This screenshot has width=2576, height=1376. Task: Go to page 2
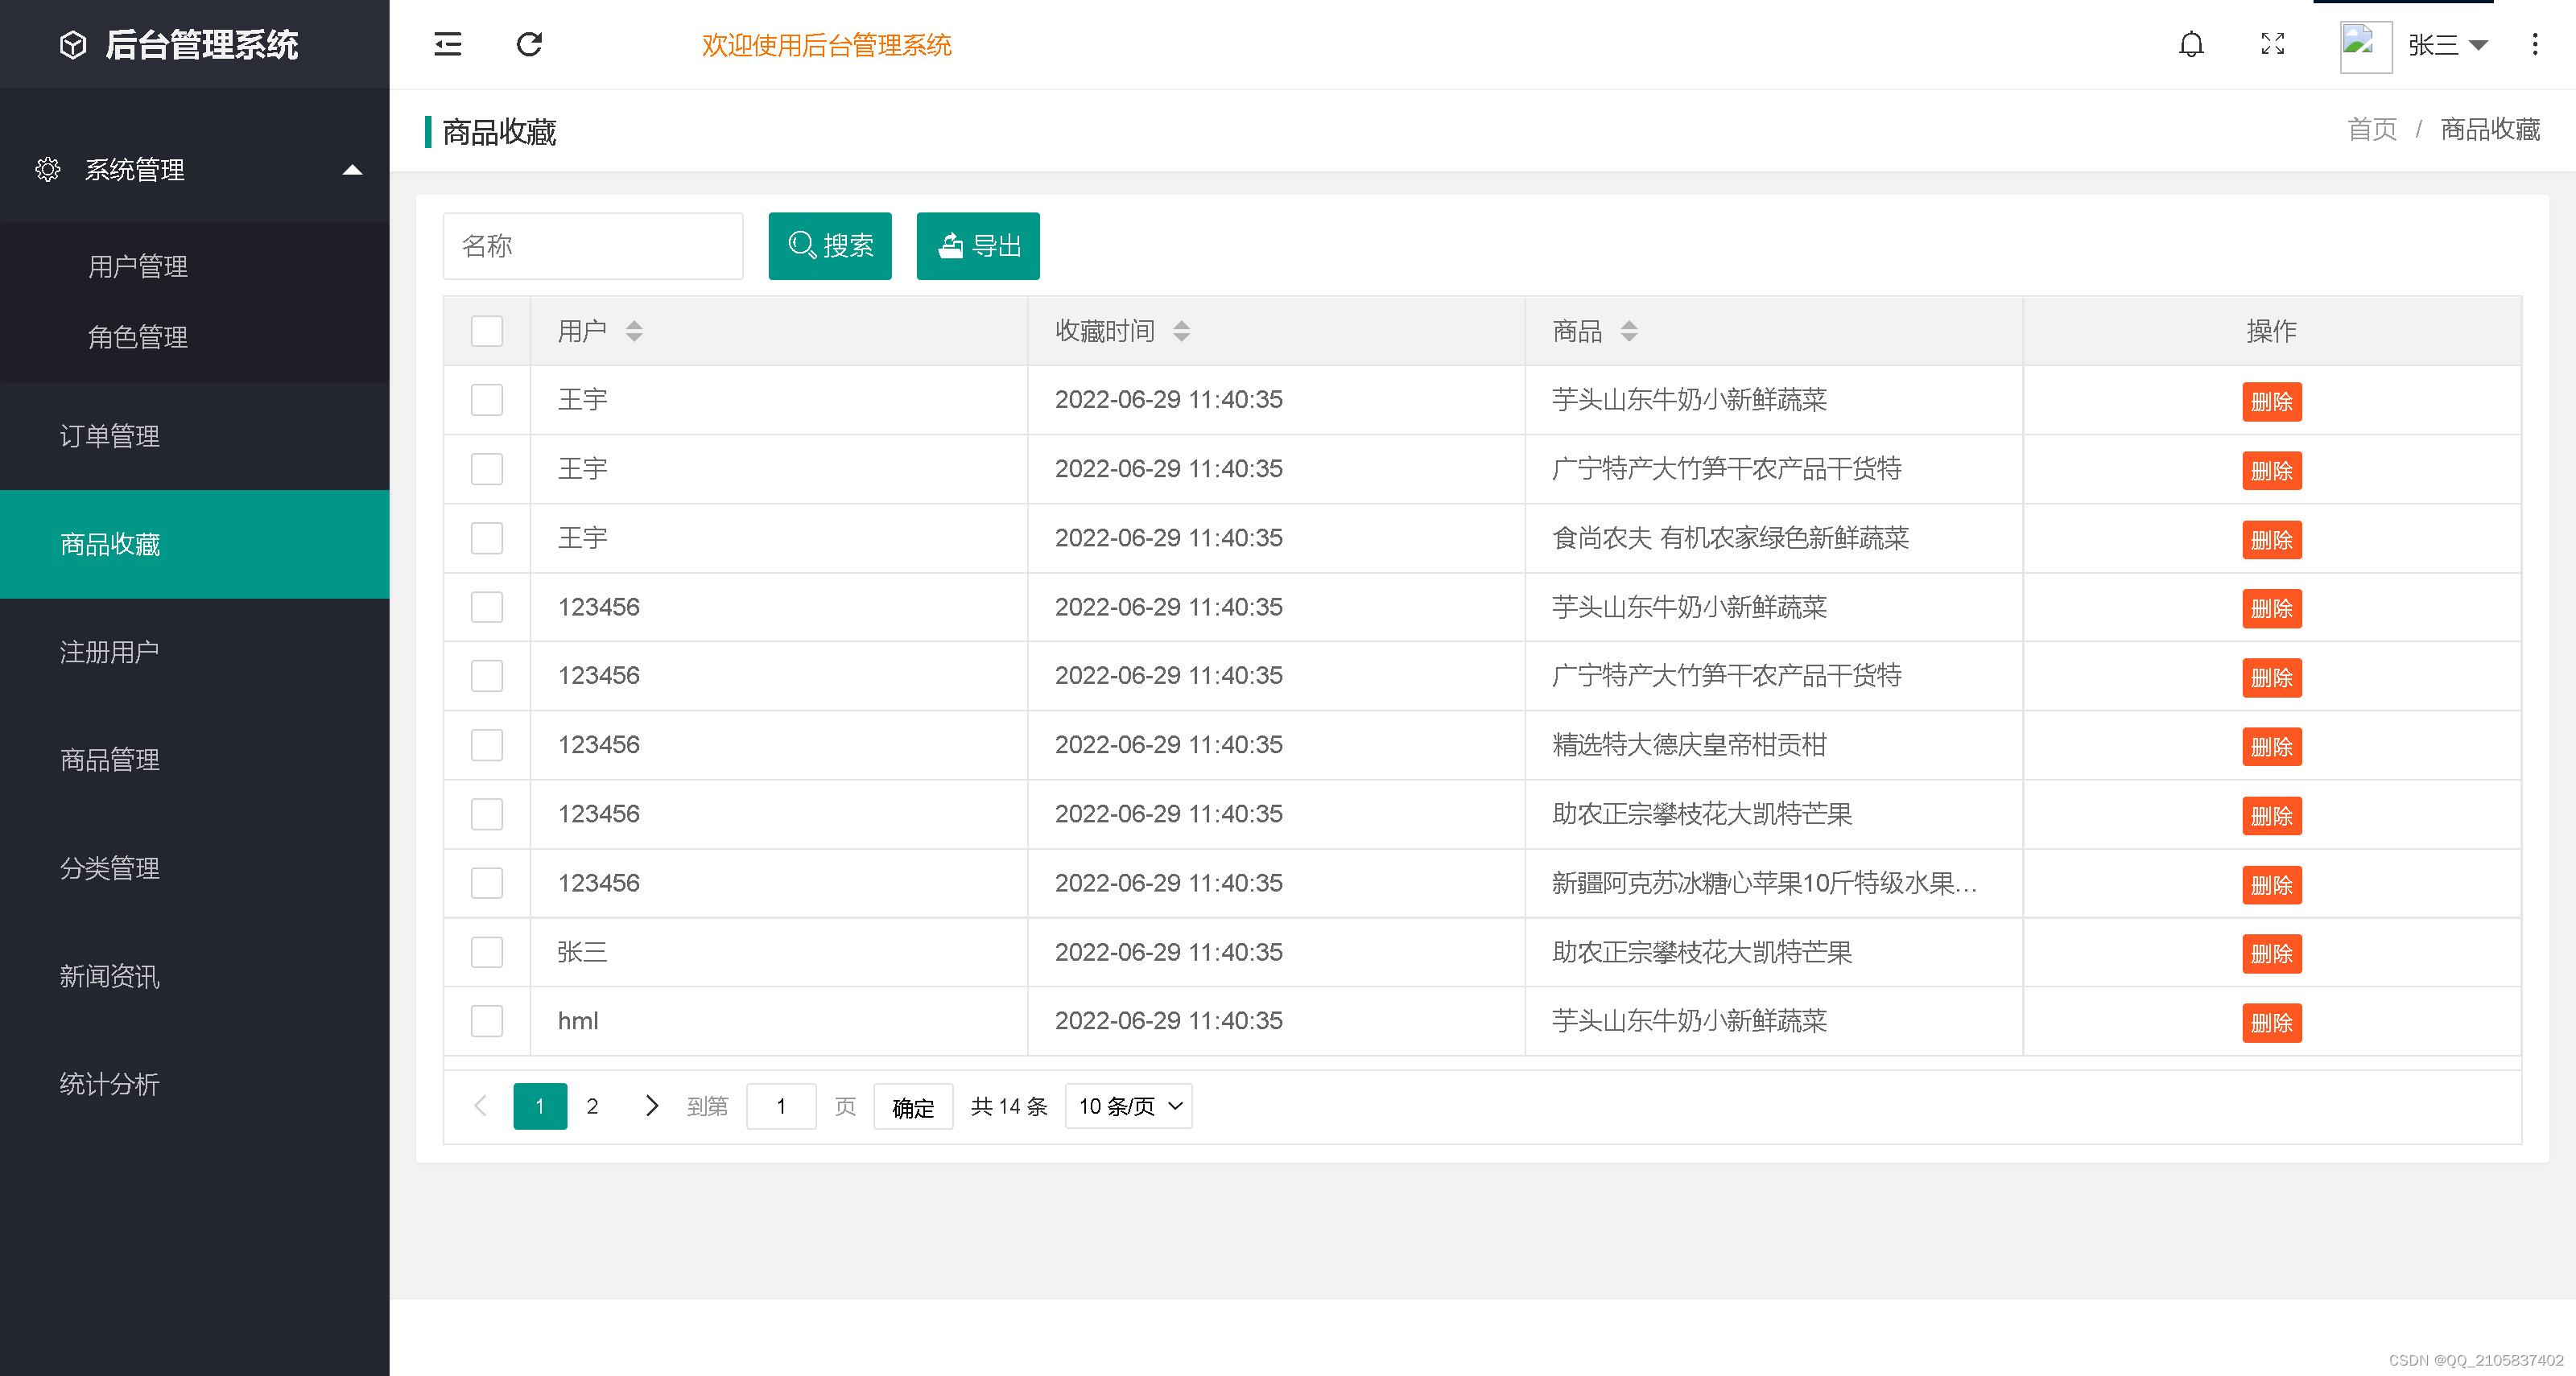click(x=592, y=1106)
